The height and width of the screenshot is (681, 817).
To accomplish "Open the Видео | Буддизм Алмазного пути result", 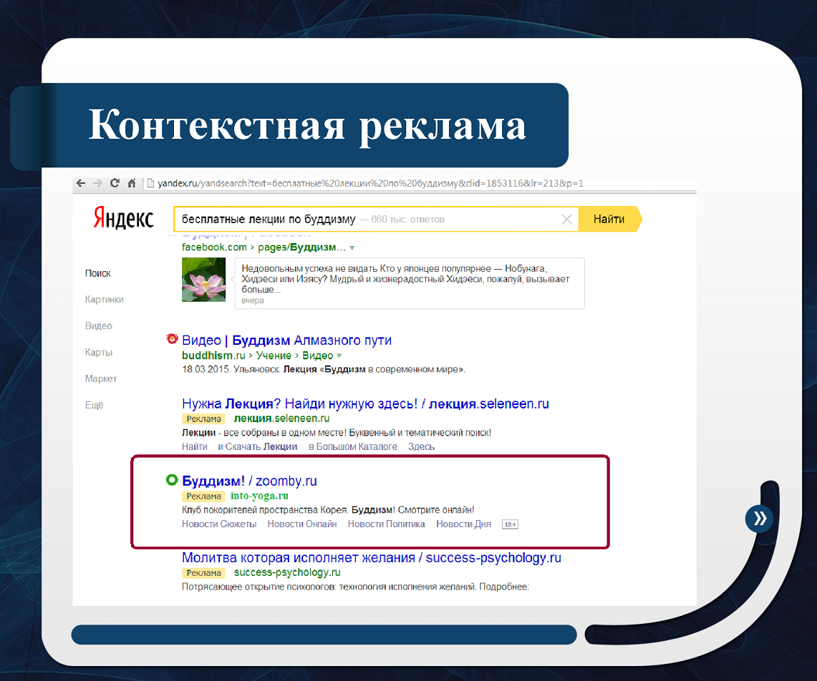I will [x=286, y=340].
